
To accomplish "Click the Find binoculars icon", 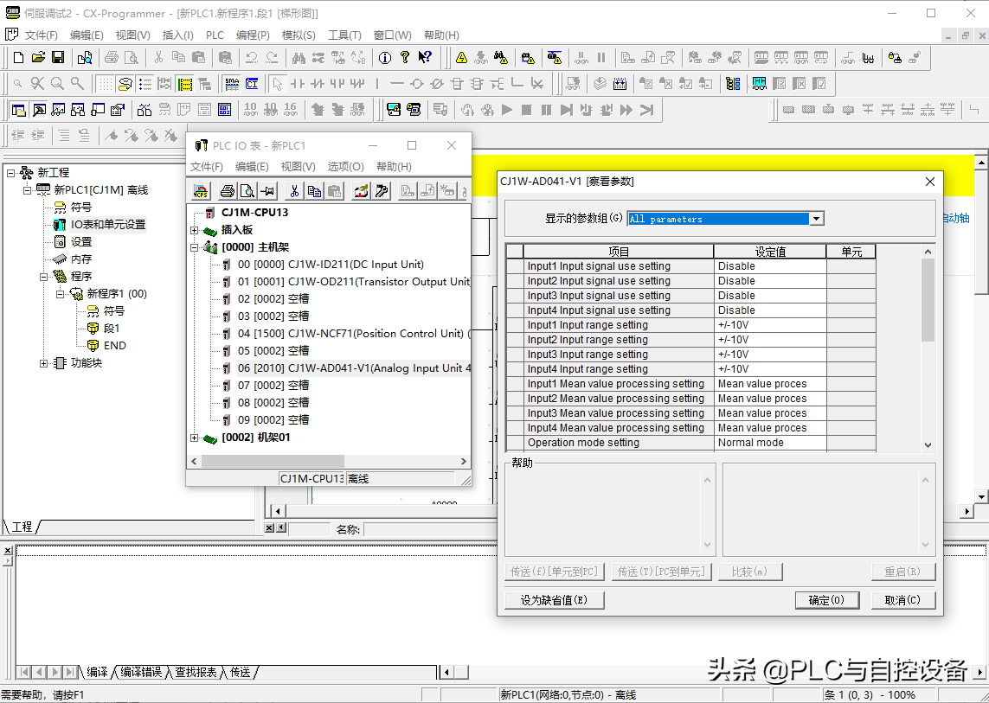I will 299,58.
